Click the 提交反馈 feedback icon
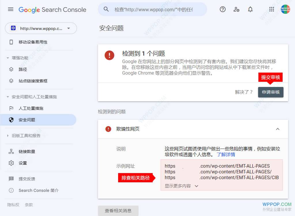 [x=11, y=179]
